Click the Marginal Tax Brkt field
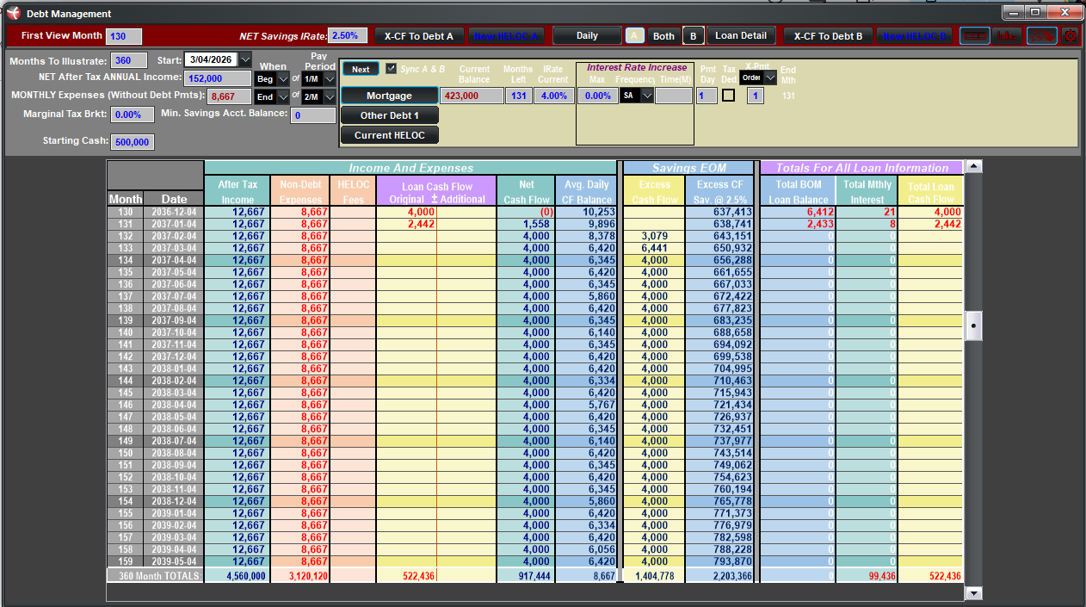Image resolution: width=1086 pixels, height=607 pixels. (x=133, y=115)
